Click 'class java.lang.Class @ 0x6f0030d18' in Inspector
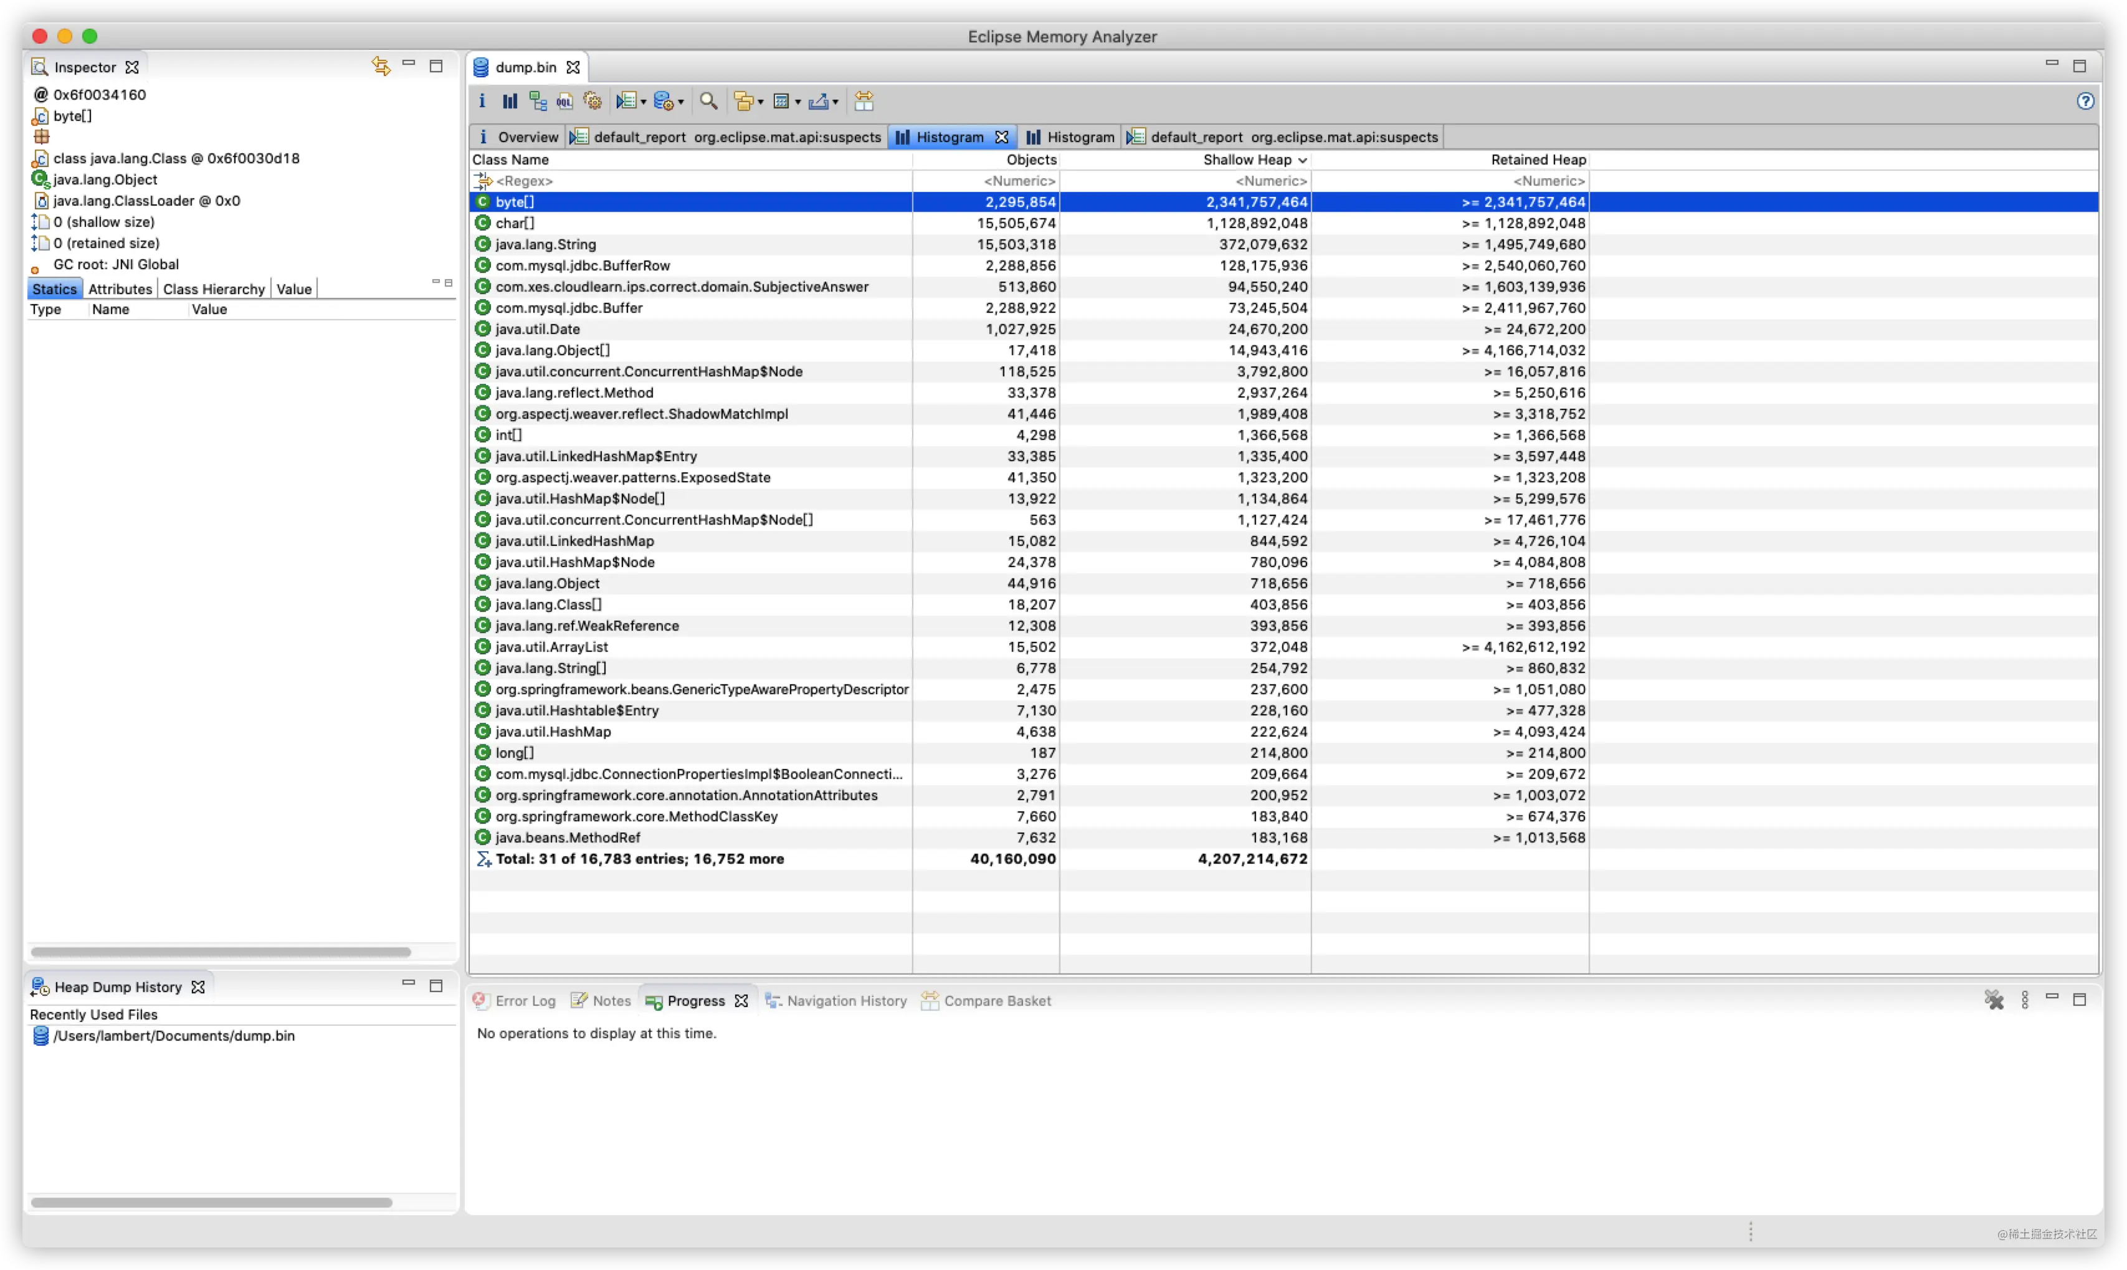Screen dimensions: 2127x1270 tap(176, 158)
